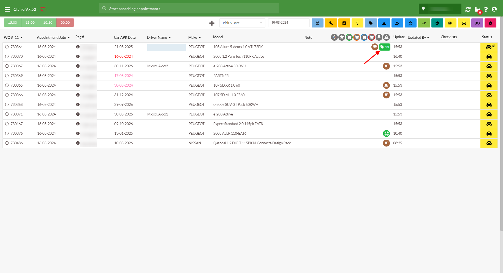503x273 pixels.
Task: Click the Start searching appointments field
Action: point(189,9)
